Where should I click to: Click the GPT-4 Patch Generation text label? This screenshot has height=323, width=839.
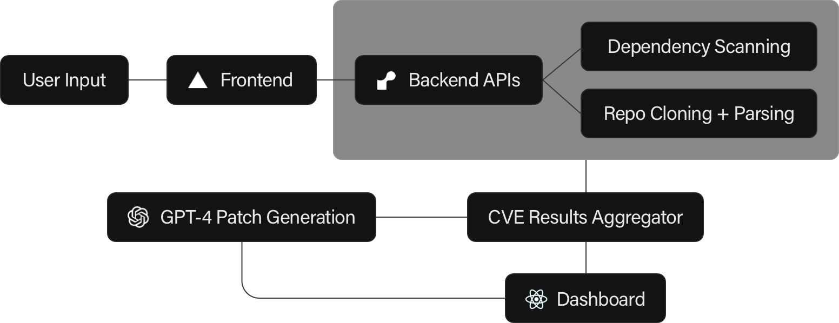(x=257, y=217)
